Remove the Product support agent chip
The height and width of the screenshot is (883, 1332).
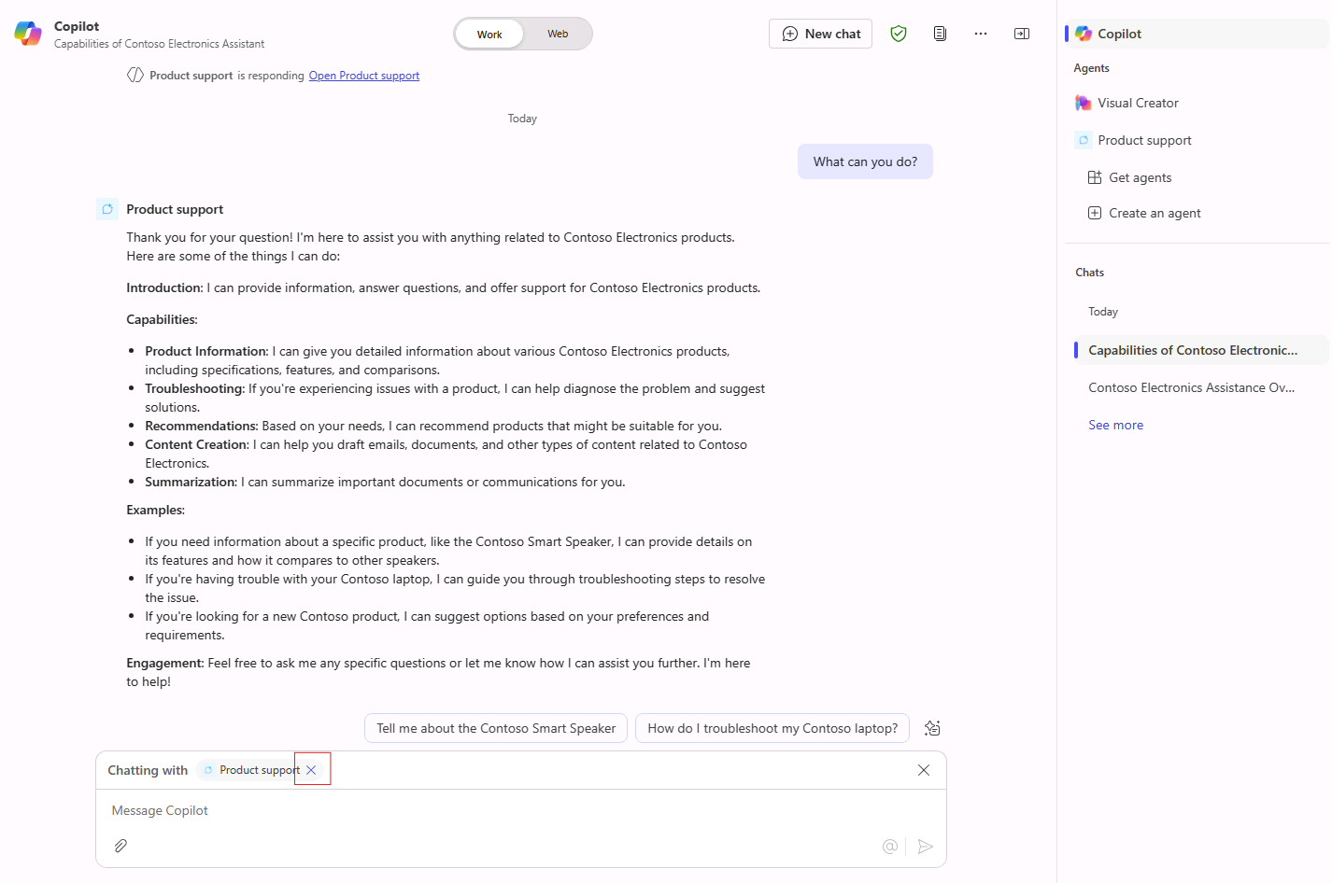(311, 770)
